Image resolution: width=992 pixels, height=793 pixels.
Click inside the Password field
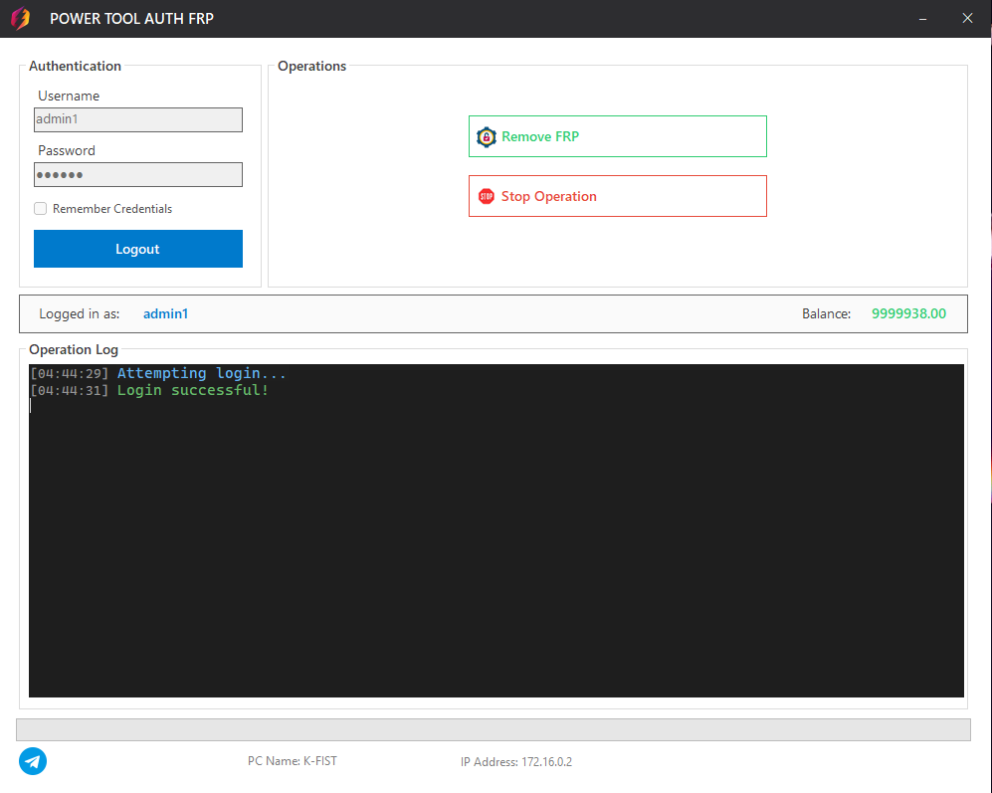(137, 174)
